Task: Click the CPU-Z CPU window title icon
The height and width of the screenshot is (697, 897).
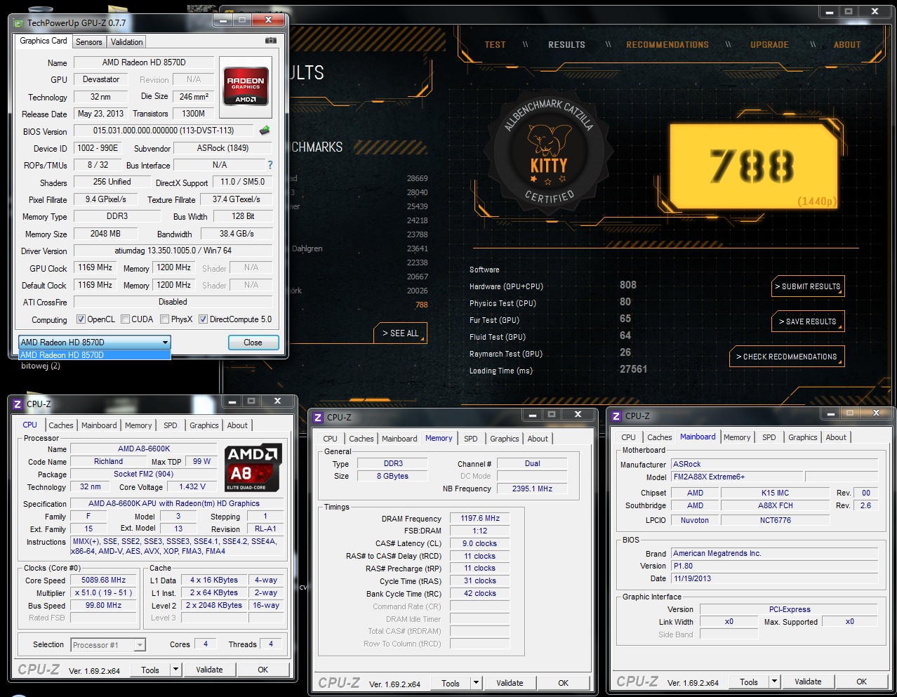Action: 18,404
